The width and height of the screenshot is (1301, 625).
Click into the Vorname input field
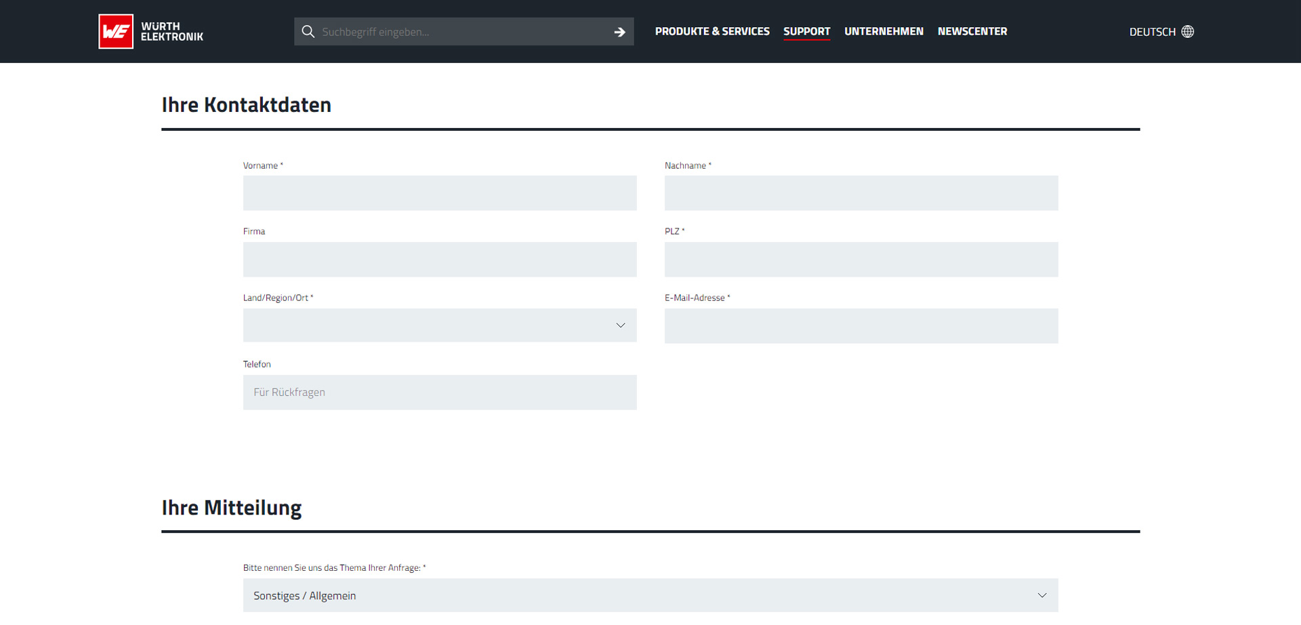440,193
